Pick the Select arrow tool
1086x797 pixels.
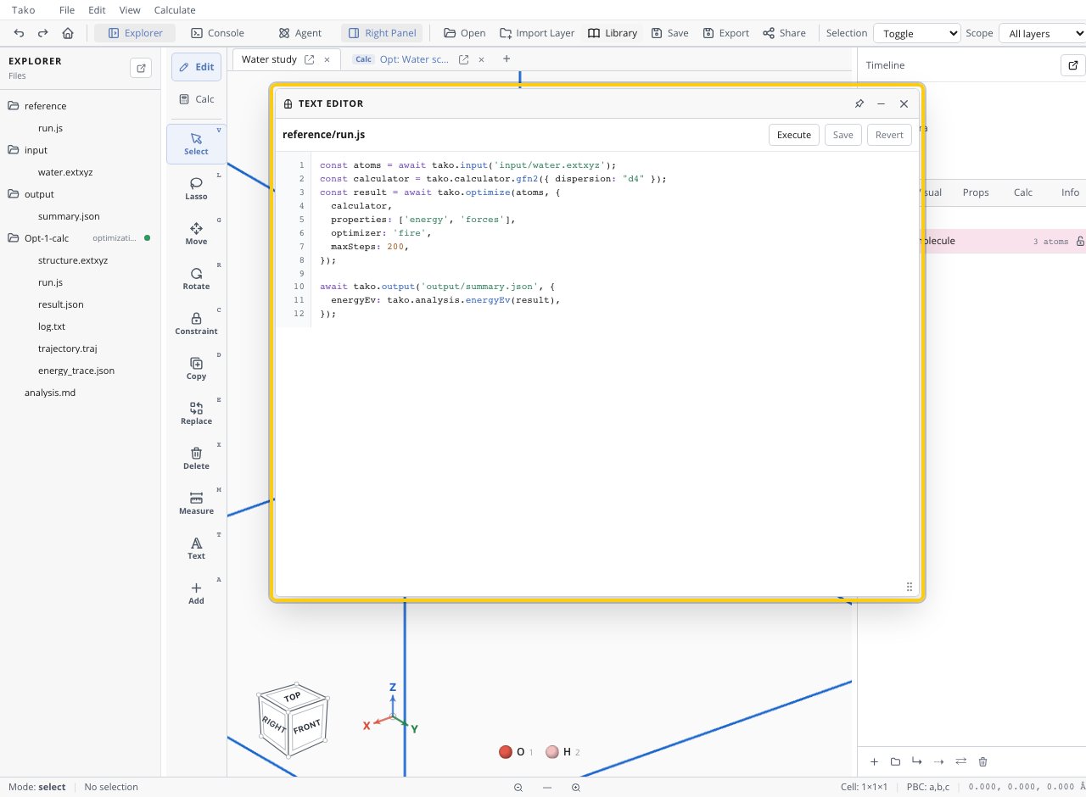(196, 143)
